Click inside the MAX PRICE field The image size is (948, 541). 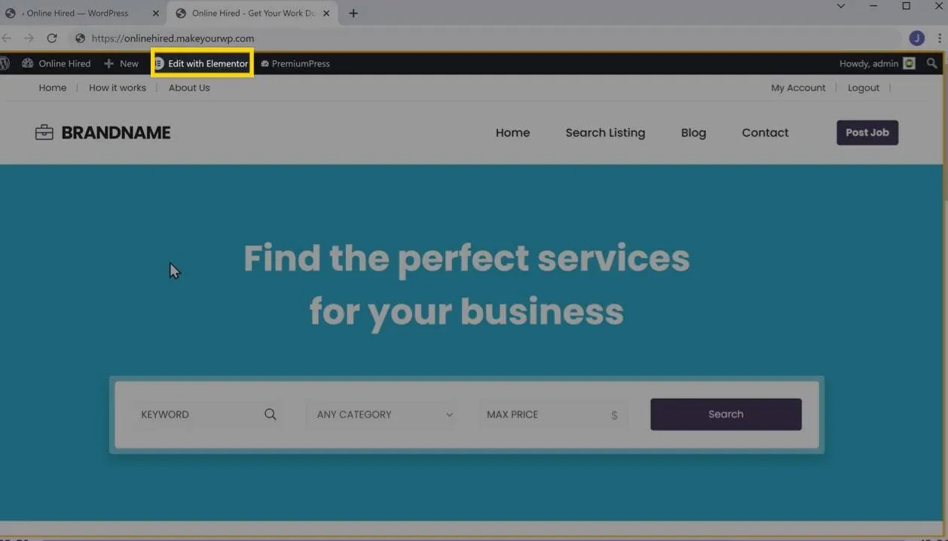543,414
